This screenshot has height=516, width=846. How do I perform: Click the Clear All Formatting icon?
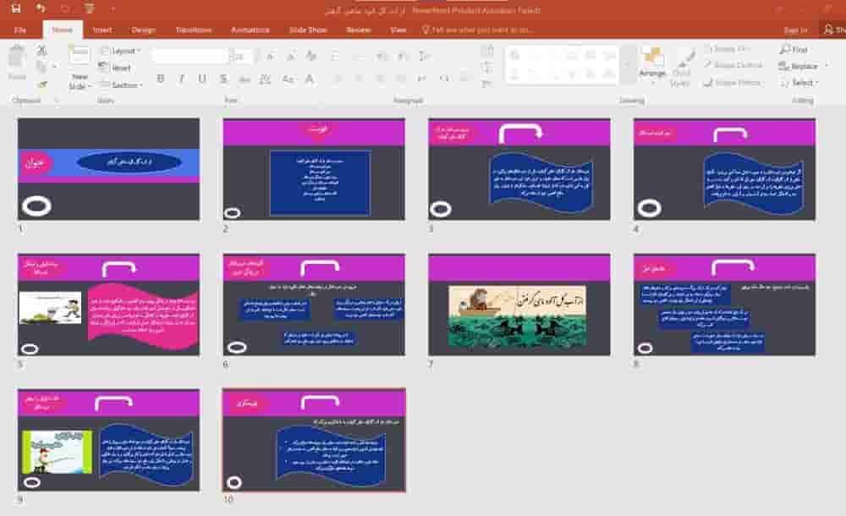click(x=310, y=56)
